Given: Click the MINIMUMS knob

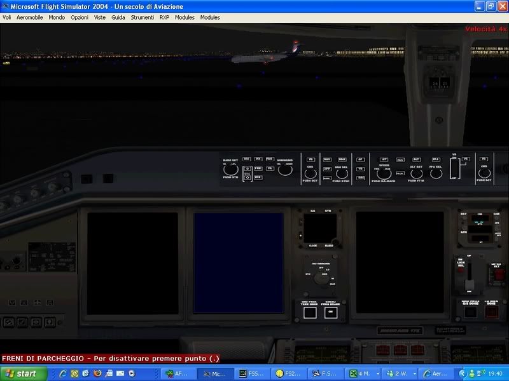Looking at the screenshot, I should pyautogui.click(x=285, y=170).
